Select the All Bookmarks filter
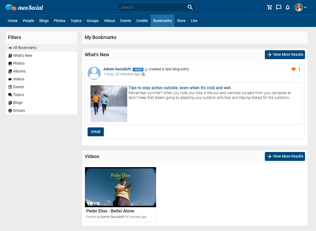The height and width of the screenshot is (231, 316). (41, 48)
